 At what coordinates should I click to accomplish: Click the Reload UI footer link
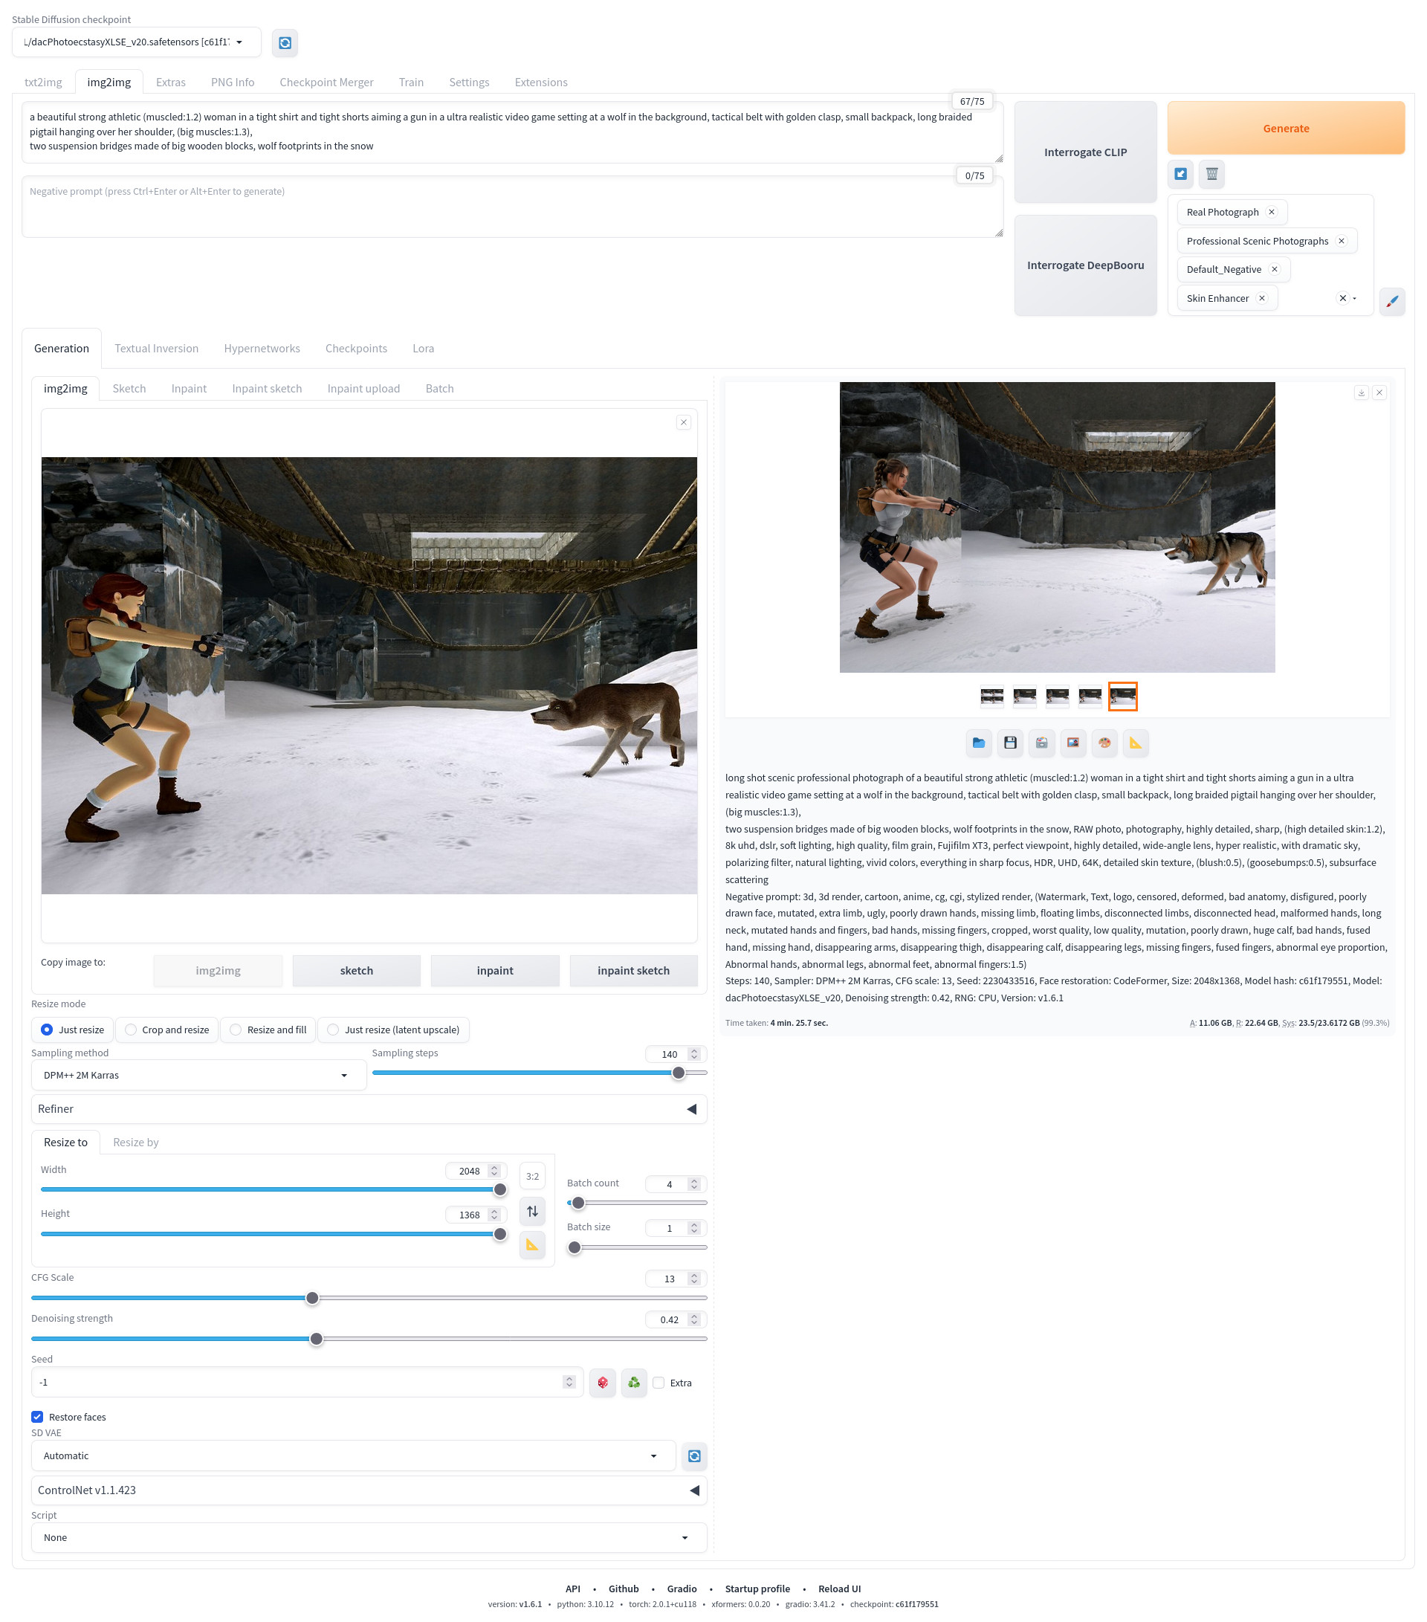pyautogui.click(x=839, y=1589)
